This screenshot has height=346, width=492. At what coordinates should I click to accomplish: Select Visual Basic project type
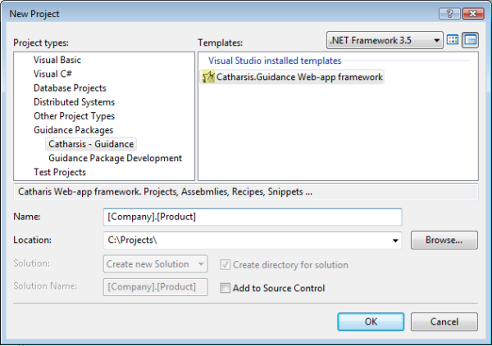click(57, 60)
